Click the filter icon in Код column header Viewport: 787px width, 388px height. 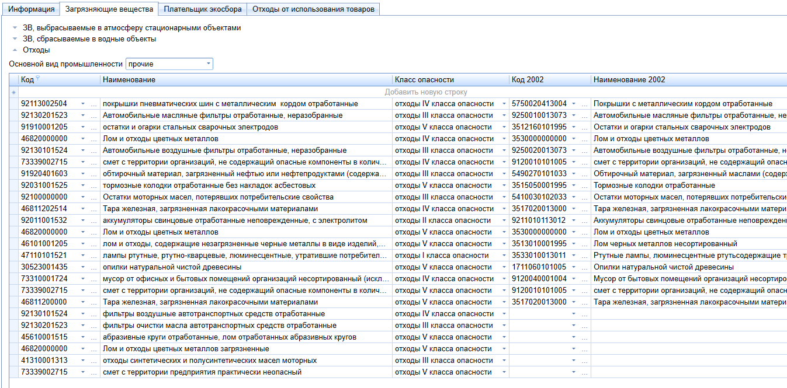(38, 78)
